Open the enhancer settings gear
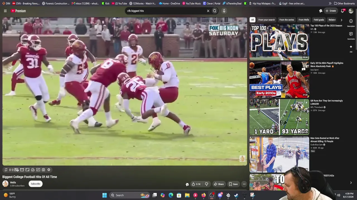Viewport: 357px width, 200px height. pyautogui.click(x=49, y=170)
